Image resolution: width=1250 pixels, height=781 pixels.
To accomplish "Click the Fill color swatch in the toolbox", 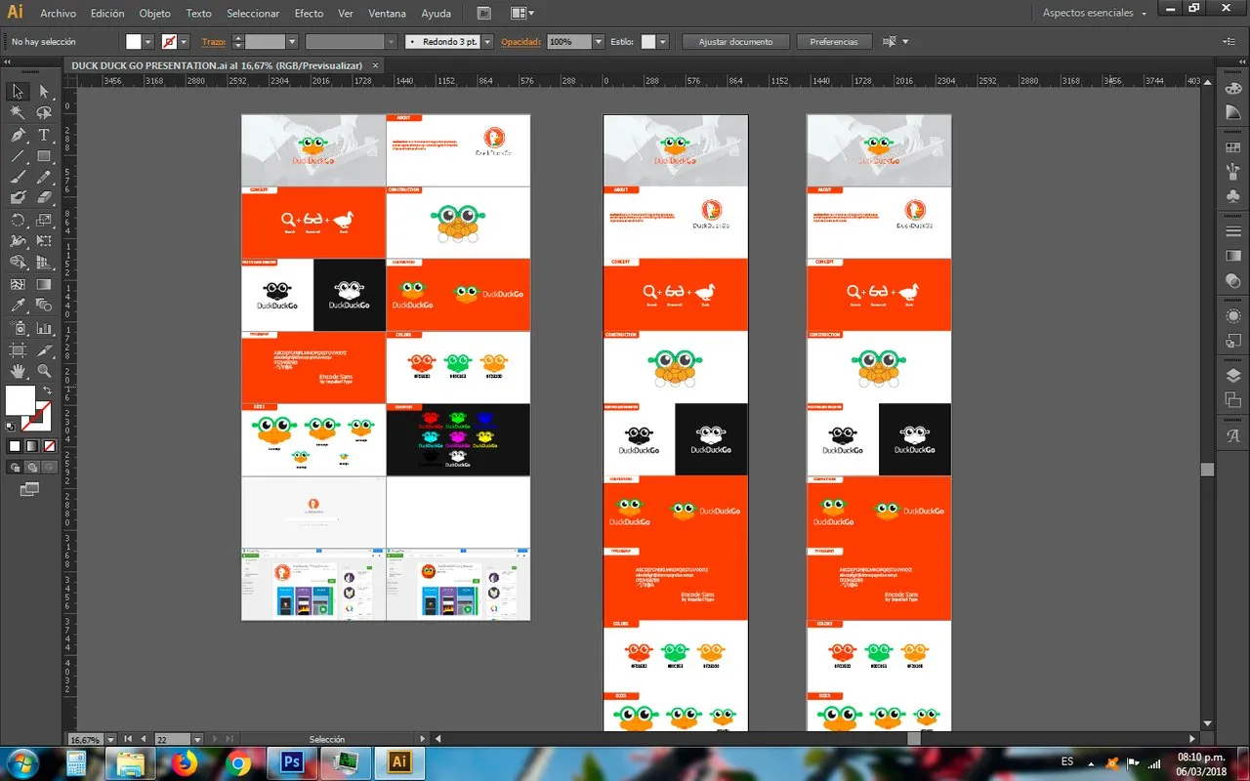I will pos(21,400).
